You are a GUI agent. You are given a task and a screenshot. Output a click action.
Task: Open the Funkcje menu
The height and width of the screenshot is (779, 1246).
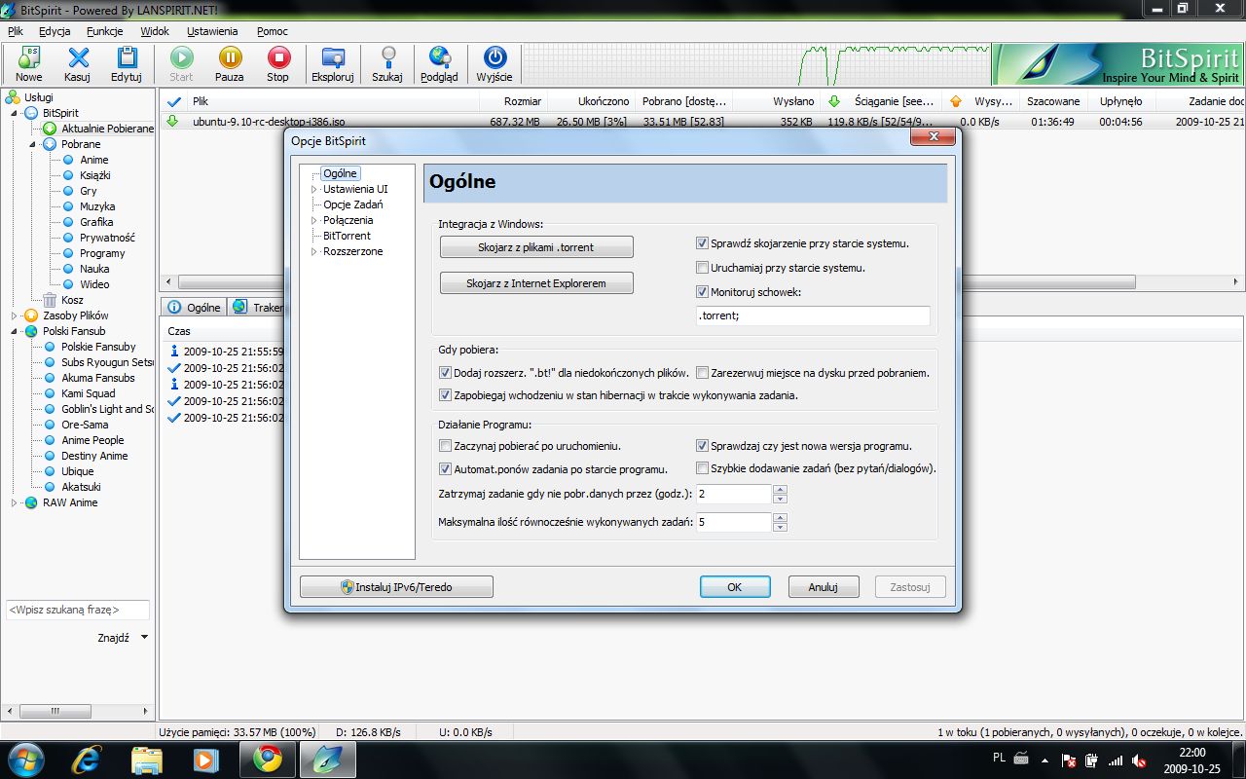pyautogui.click(x=105, y=31)
